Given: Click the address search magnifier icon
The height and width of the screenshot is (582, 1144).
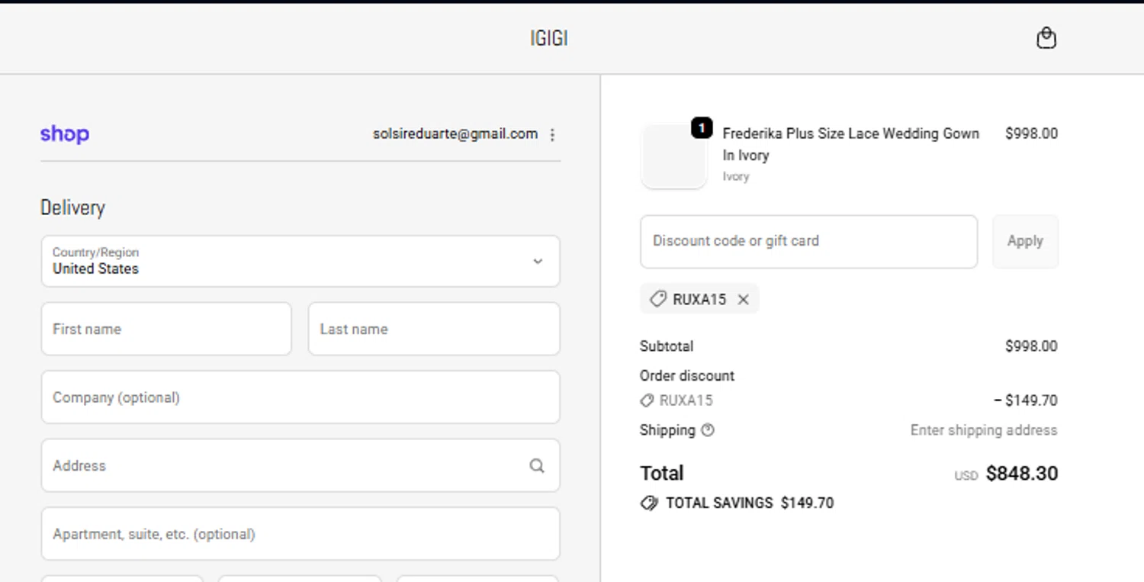Looking at the screenshot, I should pyautogui.click(x=537, y=466).
